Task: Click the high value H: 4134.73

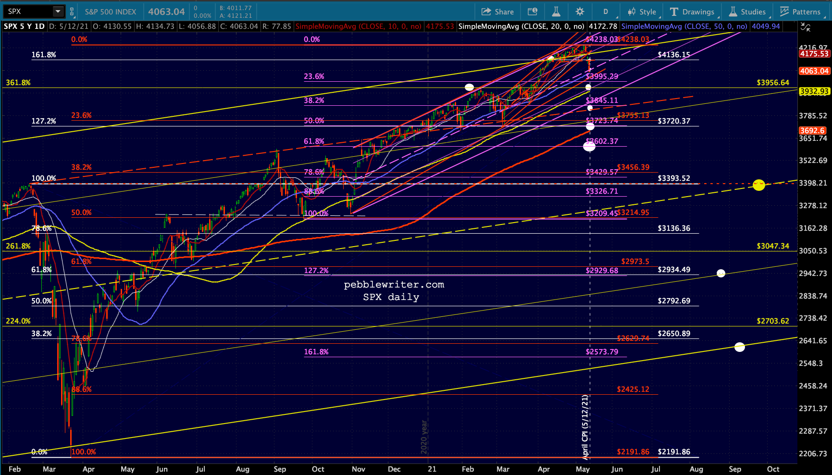Action: (155, 26)
